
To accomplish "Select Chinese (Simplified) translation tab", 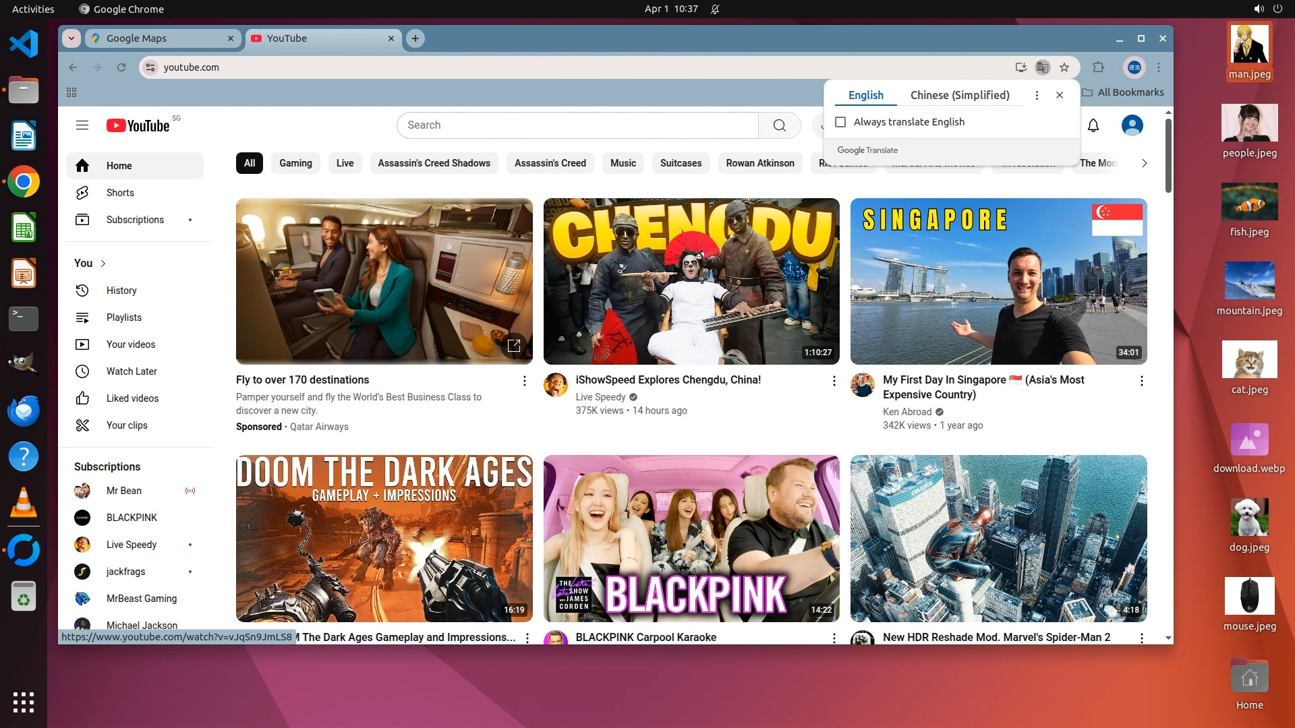I will [x=960, y=95].
